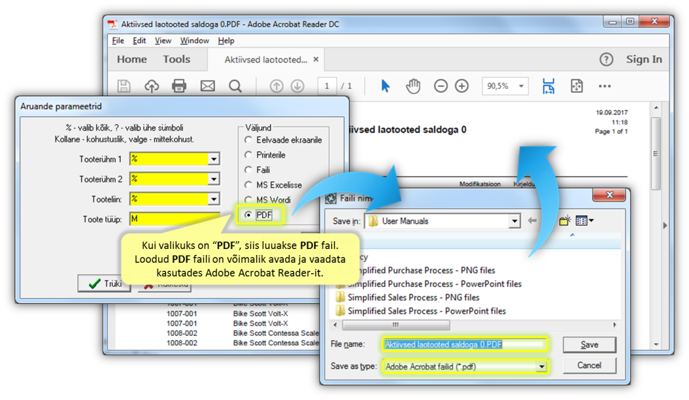The image size is (689, 400).
Task: Open the zoom level 90,5% dropdown
Action: tap(521, 86)
